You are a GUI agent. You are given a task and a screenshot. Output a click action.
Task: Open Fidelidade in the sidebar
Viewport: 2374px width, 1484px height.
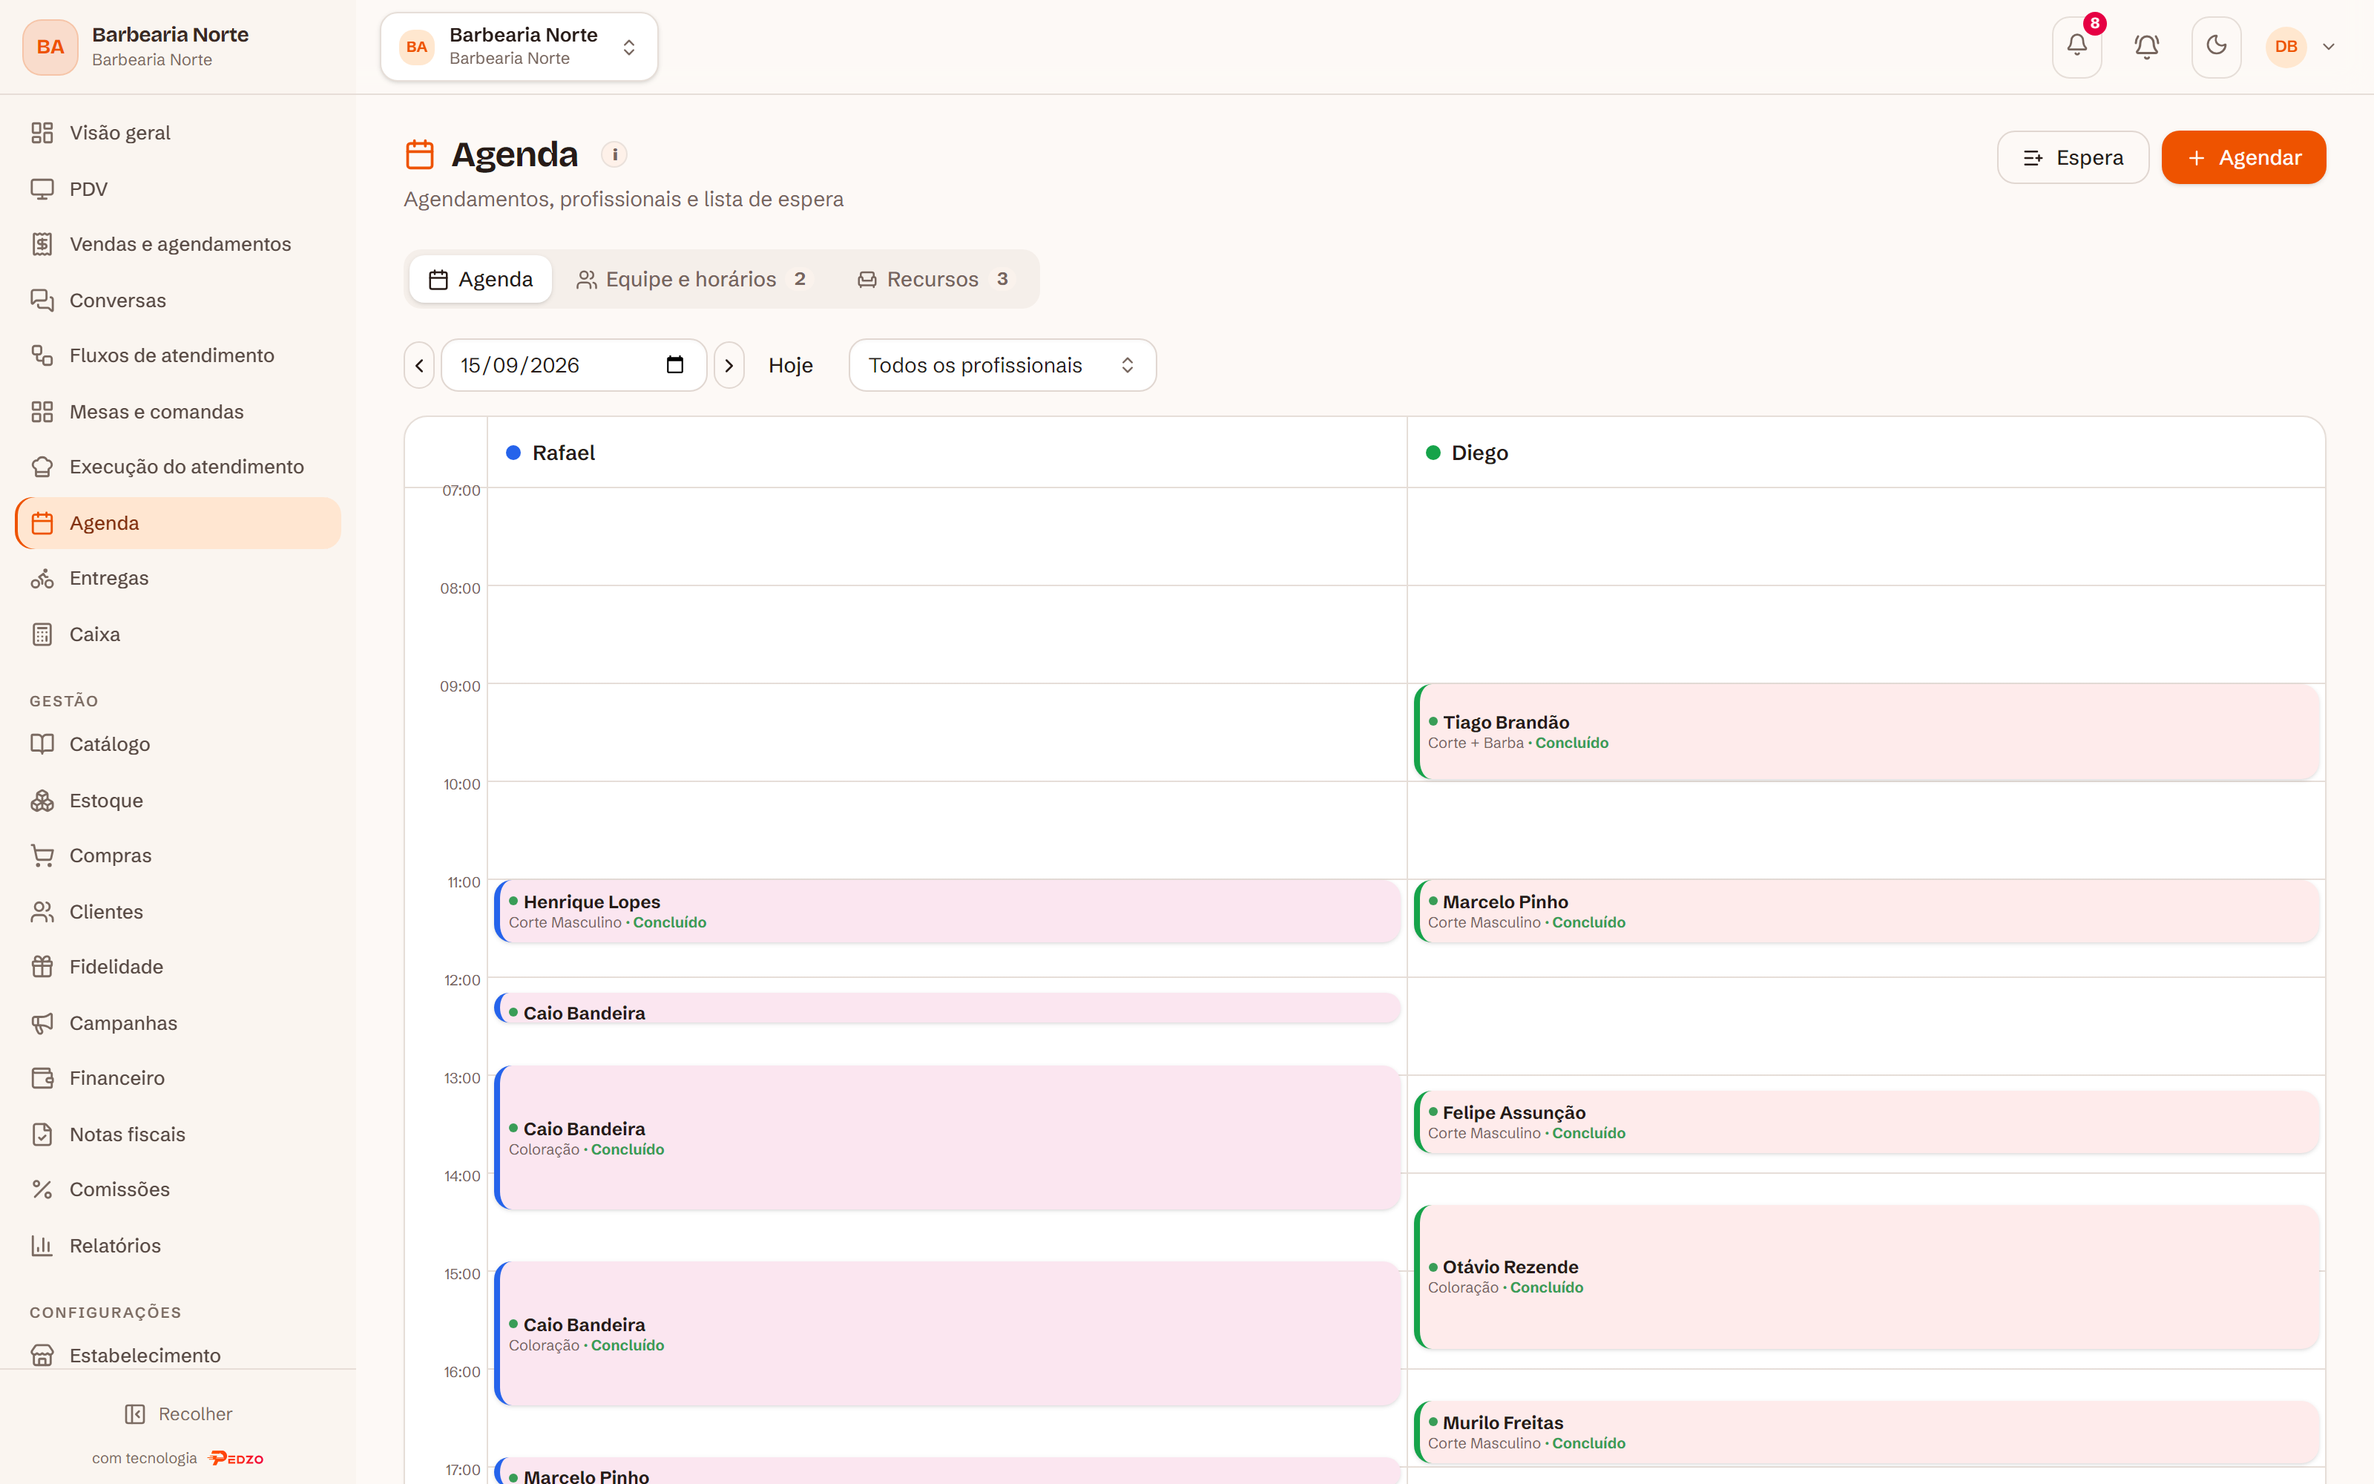[177, 967]
